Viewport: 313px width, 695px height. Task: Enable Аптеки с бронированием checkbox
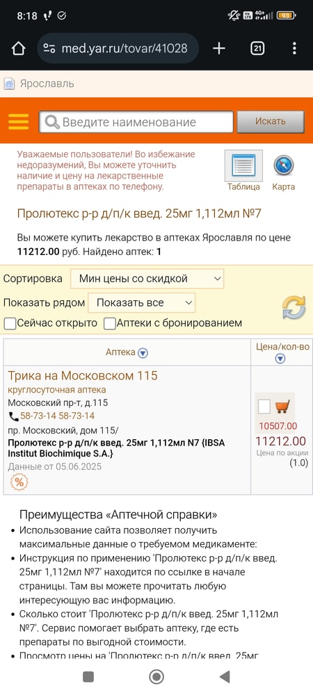(x=109, y=324)
